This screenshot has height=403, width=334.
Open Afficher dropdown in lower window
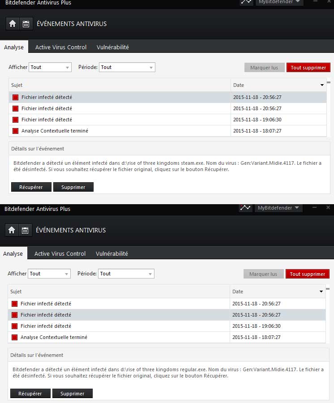coord(49,274)
